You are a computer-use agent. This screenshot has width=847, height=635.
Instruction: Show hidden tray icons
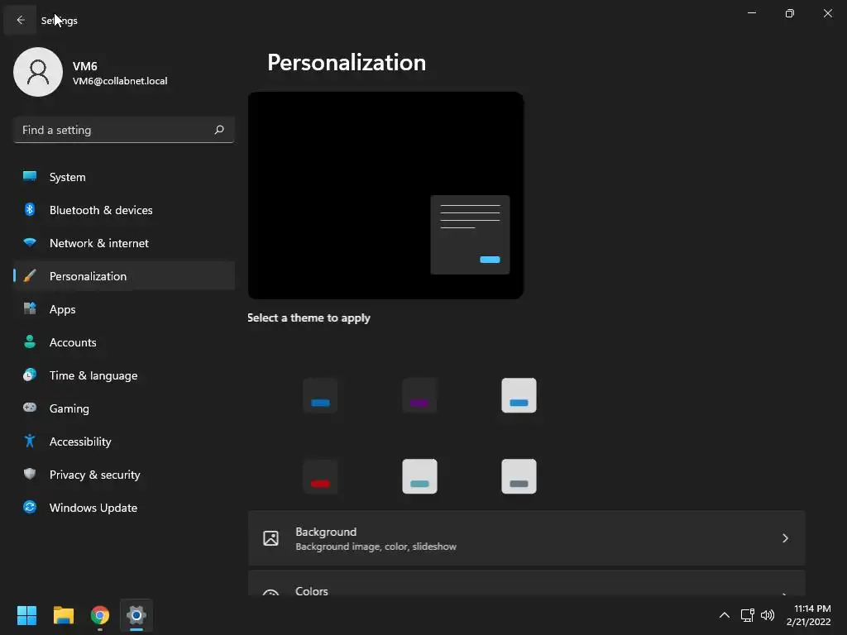(x=725, y=615)
